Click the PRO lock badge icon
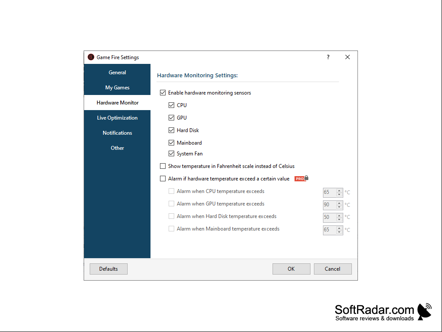Viewport: 442px width, 332px height. click(x=301, y=178)
